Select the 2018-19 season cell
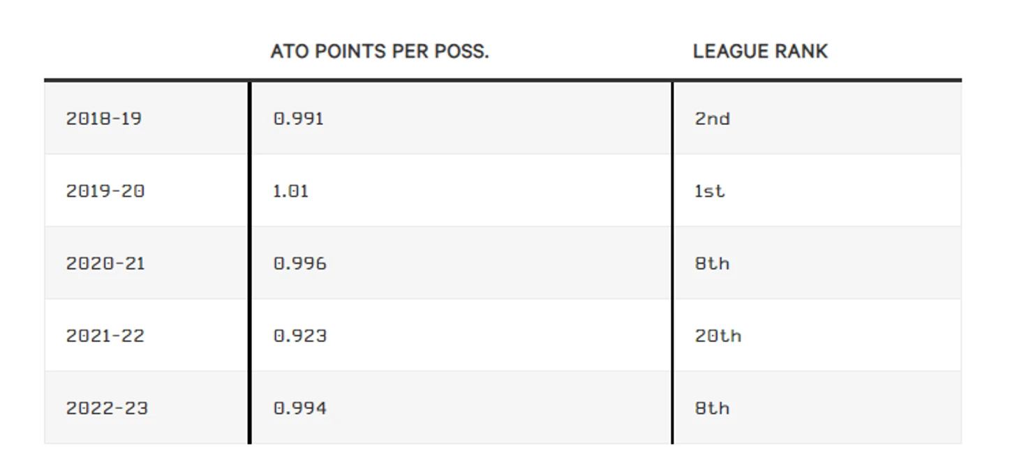 point(103,119)
